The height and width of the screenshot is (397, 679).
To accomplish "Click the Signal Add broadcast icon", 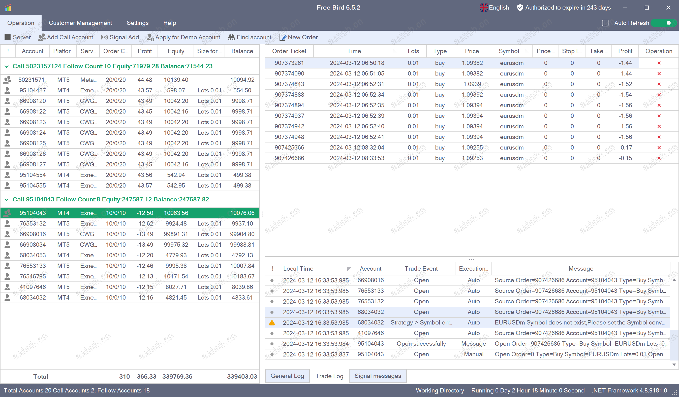I will pyautogui.click(x=104, y=37).
